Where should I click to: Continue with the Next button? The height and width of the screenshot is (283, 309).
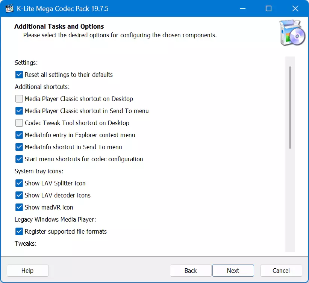[233, 271]
